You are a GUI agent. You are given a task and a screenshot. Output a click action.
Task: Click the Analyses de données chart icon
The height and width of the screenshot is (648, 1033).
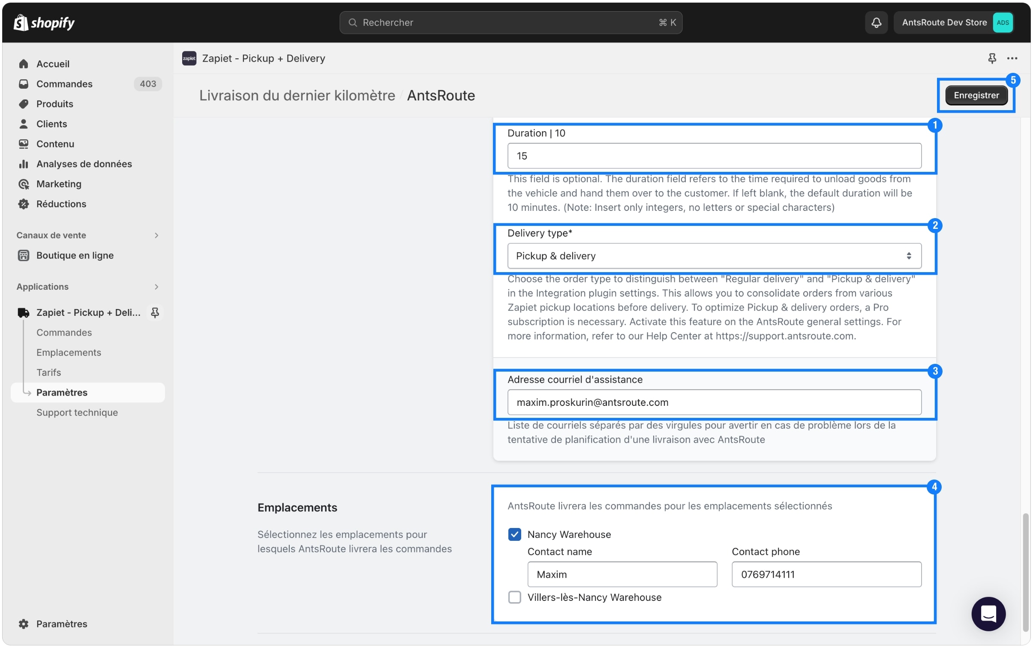pos(24,164)
